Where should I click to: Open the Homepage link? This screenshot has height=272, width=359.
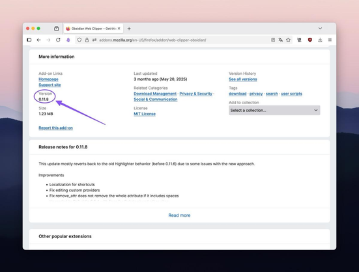pos(48,79)
